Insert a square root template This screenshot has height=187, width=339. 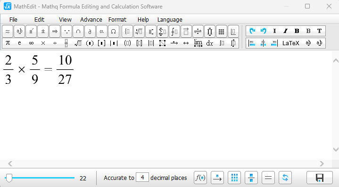coord(78,43)
